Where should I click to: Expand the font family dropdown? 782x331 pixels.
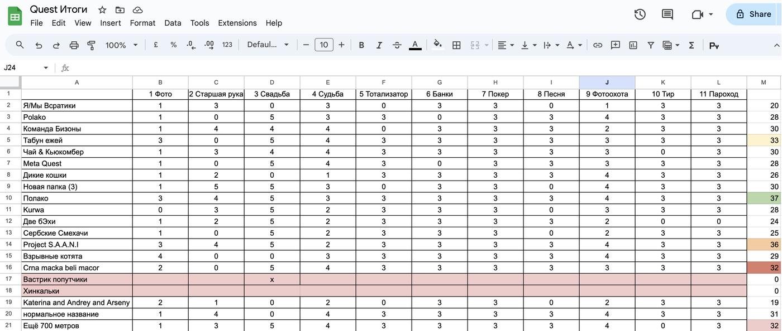(268, 45)
